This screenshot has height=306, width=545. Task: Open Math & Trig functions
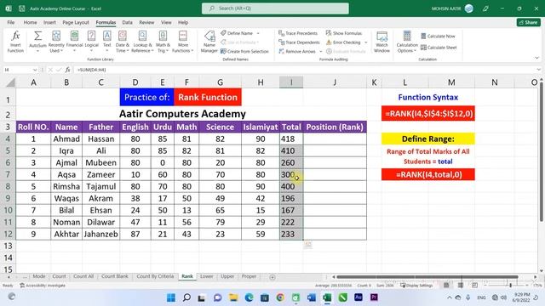pyautogui.click(x=163, y=42)
